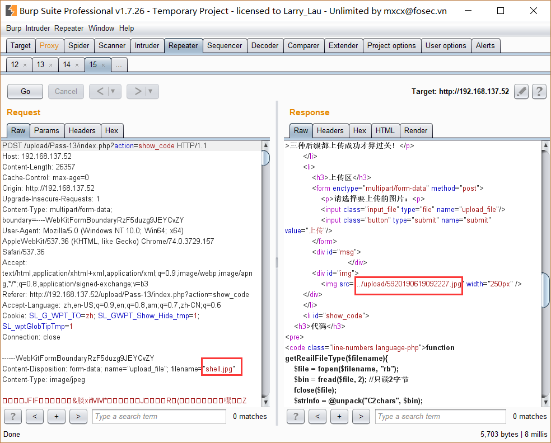Screen dimensions: 551x443
Task: Click the shell.jpg filename value
Action: tap(219, 369)
